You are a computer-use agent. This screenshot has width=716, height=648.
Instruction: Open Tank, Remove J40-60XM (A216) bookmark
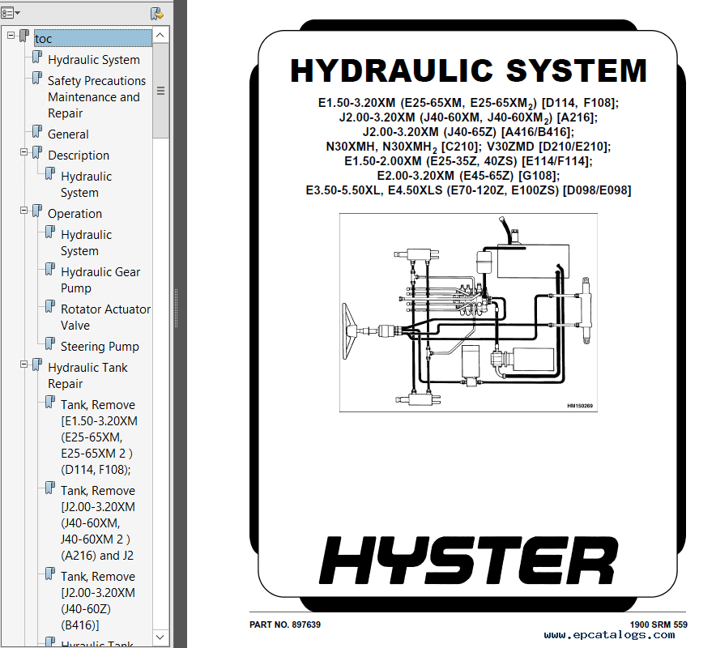click(x=98, y=523)
